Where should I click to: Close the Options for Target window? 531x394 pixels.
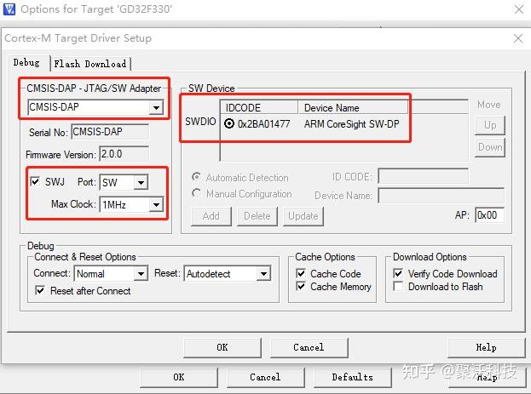click(x=519, y=9)
